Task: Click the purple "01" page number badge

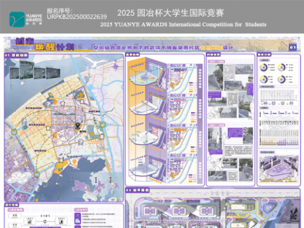Action: click(293, 47)
